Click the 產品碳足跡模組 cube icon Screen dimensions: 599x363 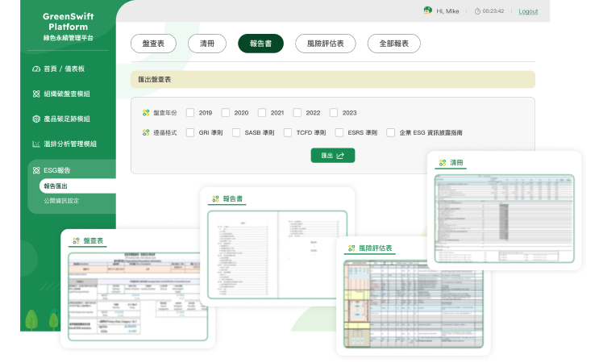click(36, 119)
